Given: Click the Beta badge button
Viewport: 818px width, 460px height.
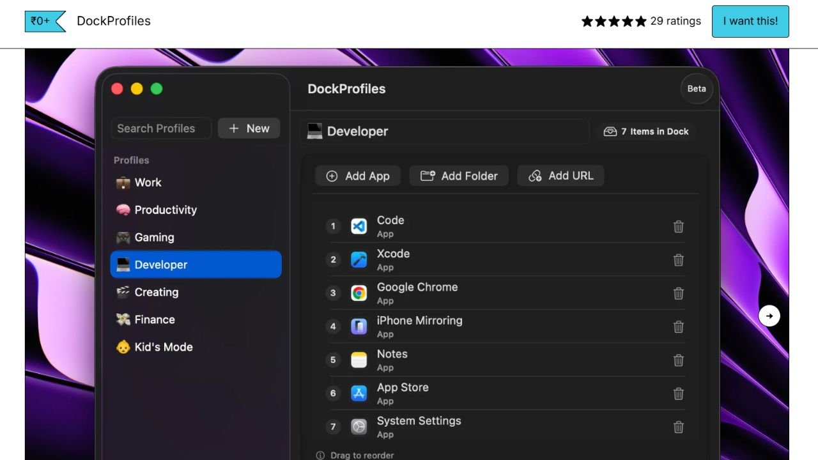Looking at the screenshot, I should click(697, 89).
